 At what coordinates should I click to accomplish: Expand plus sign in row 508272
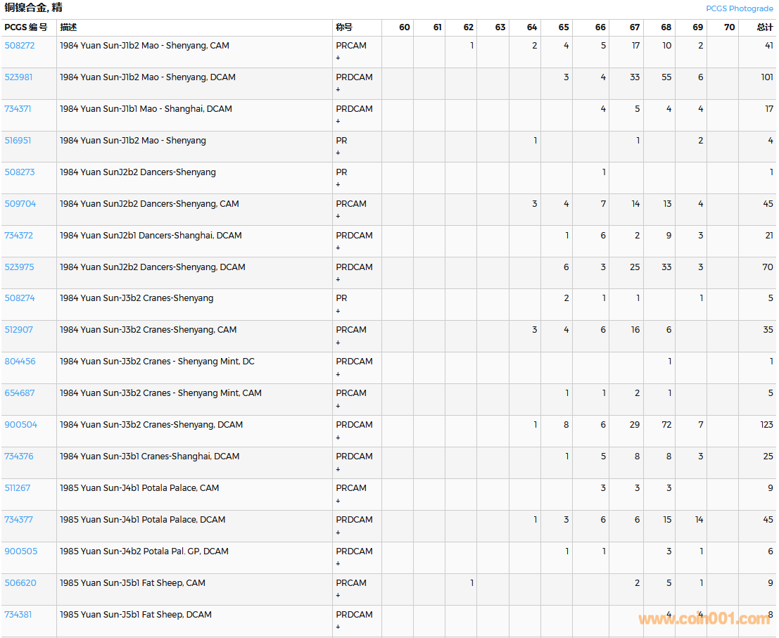pos(338,58)
